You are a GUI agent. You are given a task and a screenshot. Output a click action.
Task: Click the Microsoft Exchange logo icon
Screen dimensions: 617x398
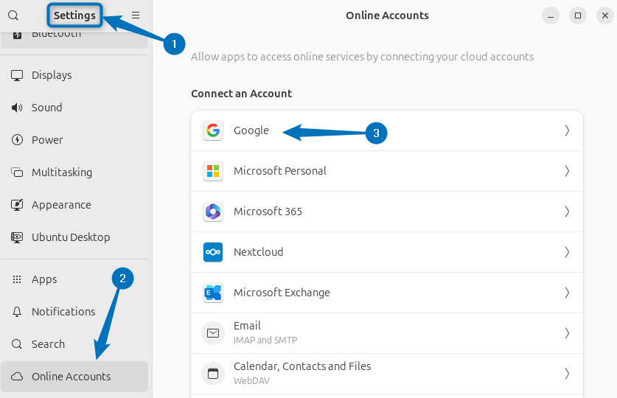(213, 293)
